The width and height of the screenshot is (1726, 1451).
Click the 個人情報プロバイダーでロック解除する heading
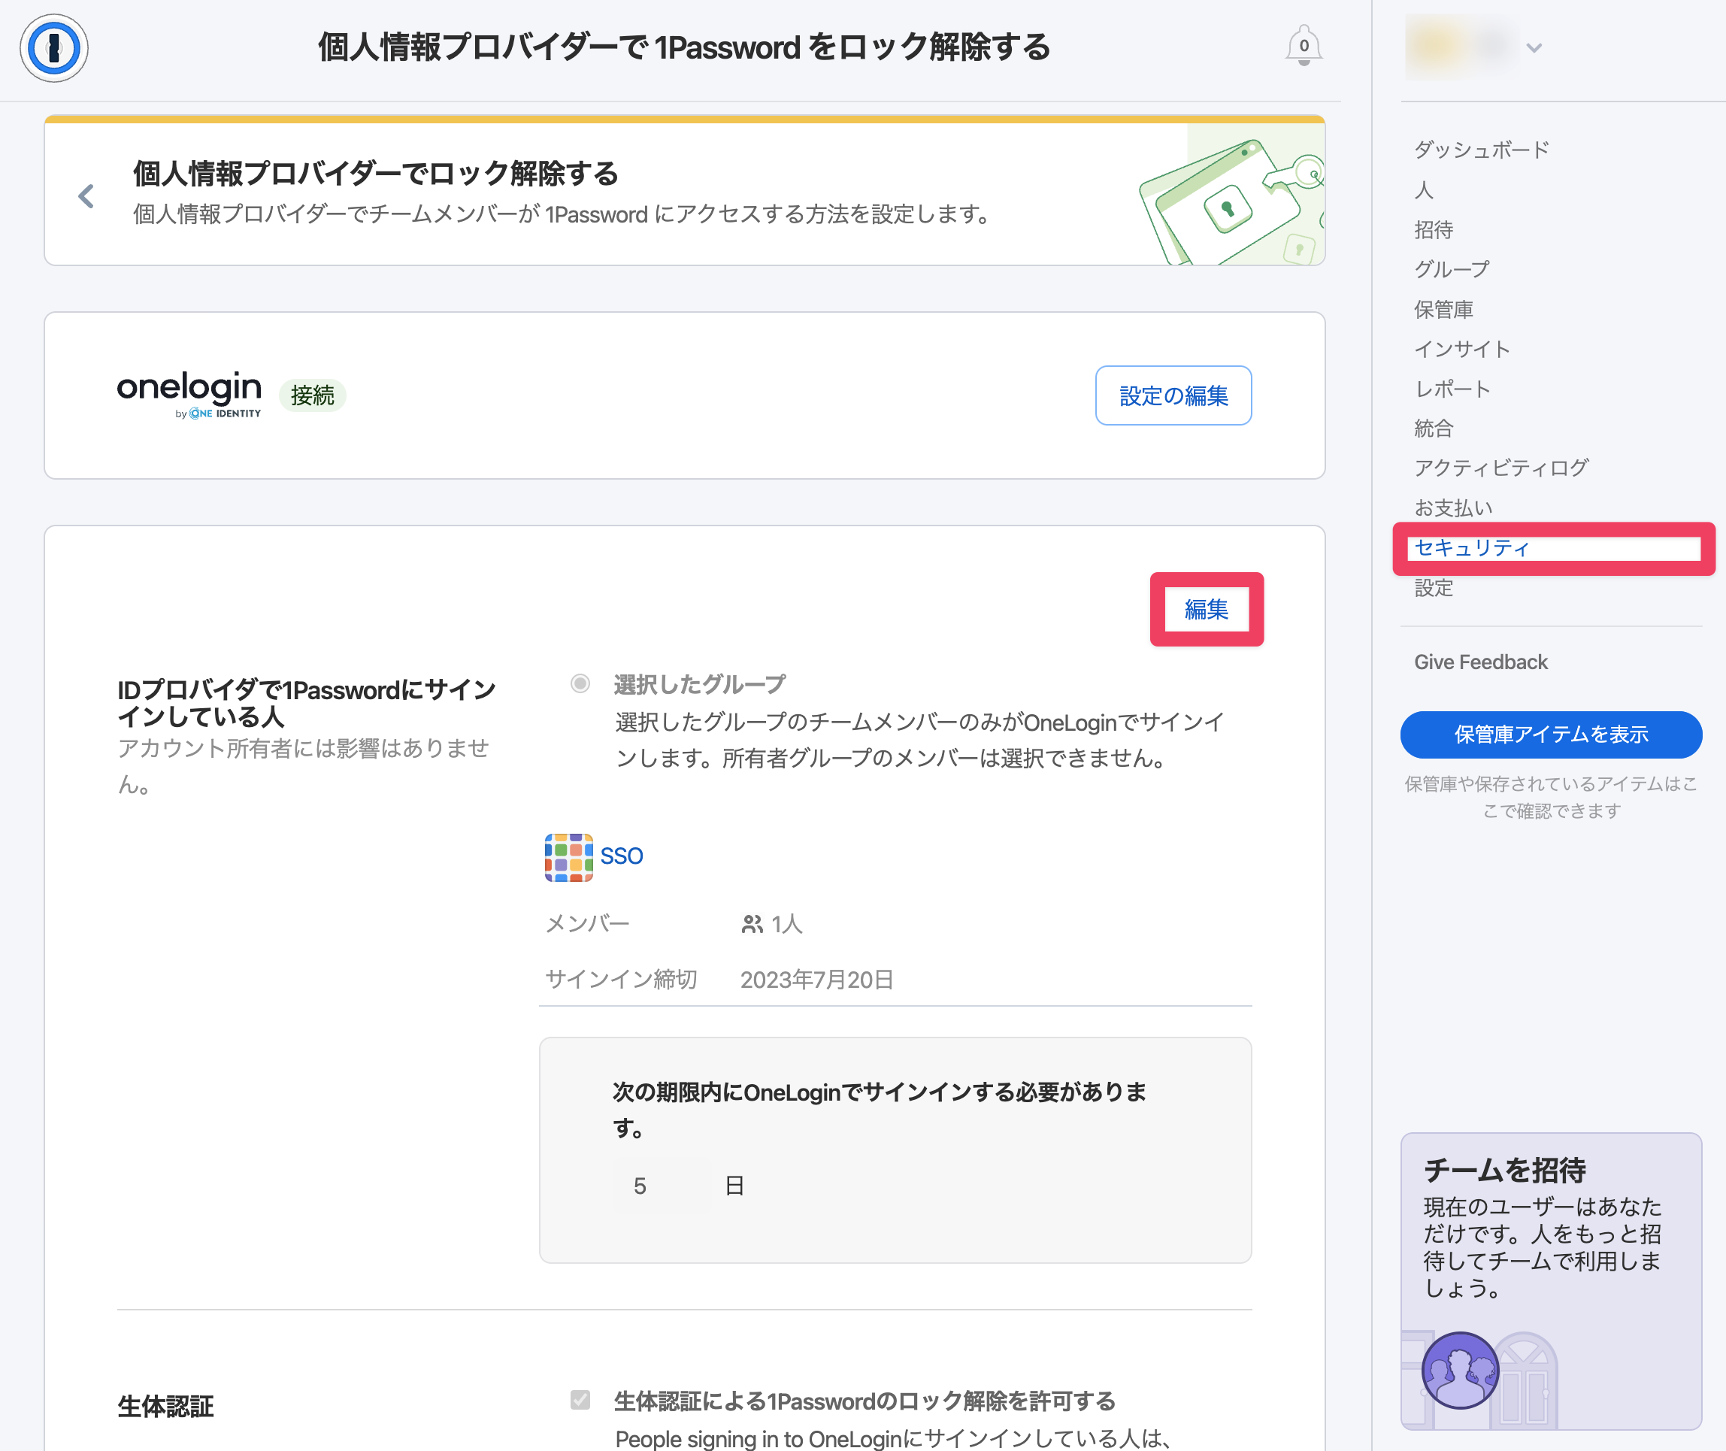[x=376, y=174]
